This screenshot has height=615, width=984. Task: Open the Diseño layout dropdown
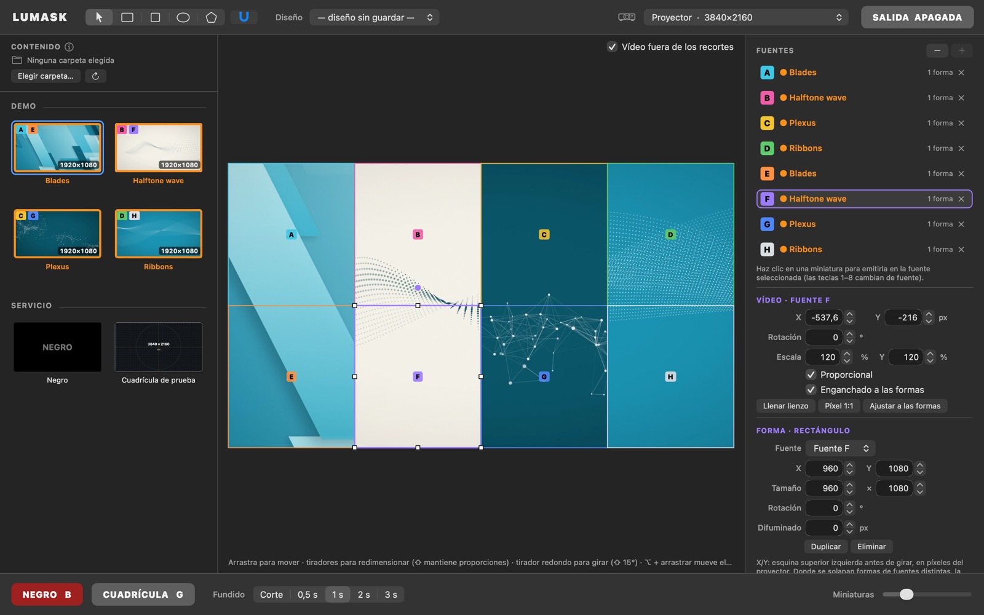(x=375, y=17)
